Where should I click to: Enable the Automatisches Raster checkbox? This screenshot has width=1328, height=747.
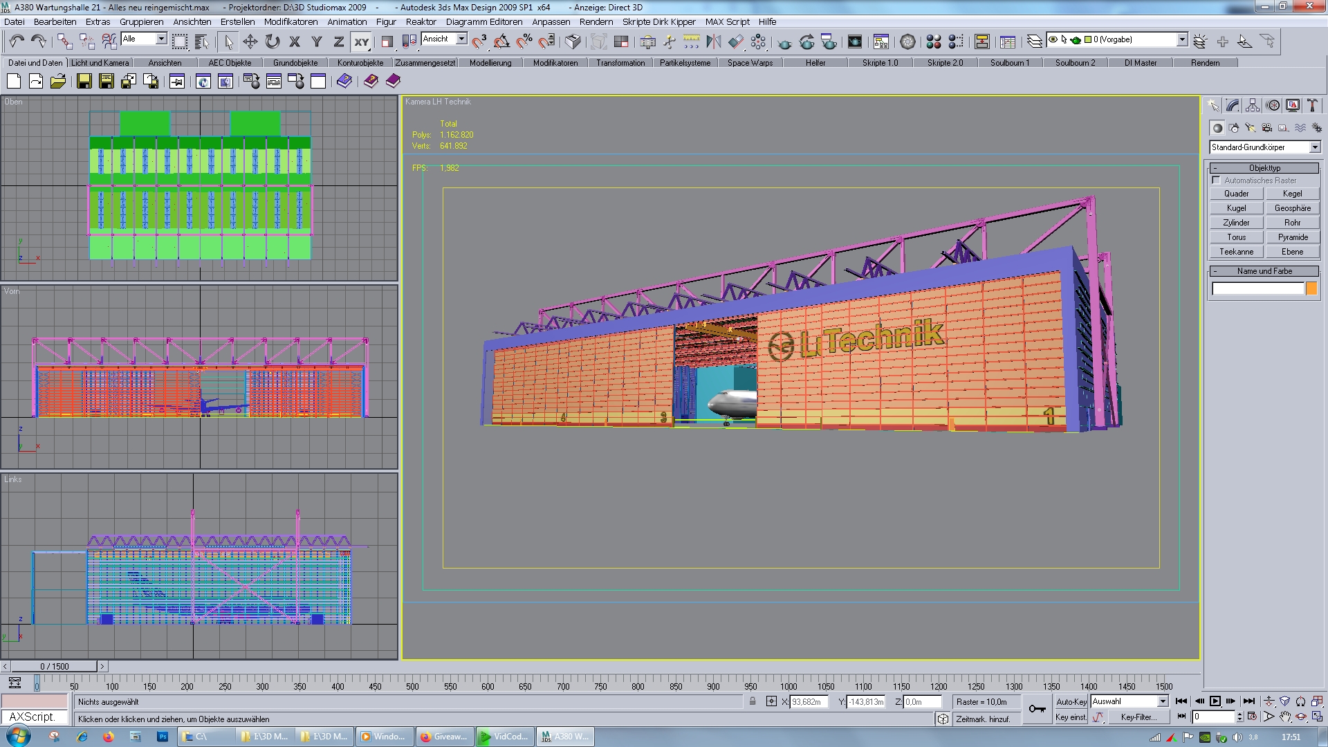pyautogui.click(x=1216, y=181)
